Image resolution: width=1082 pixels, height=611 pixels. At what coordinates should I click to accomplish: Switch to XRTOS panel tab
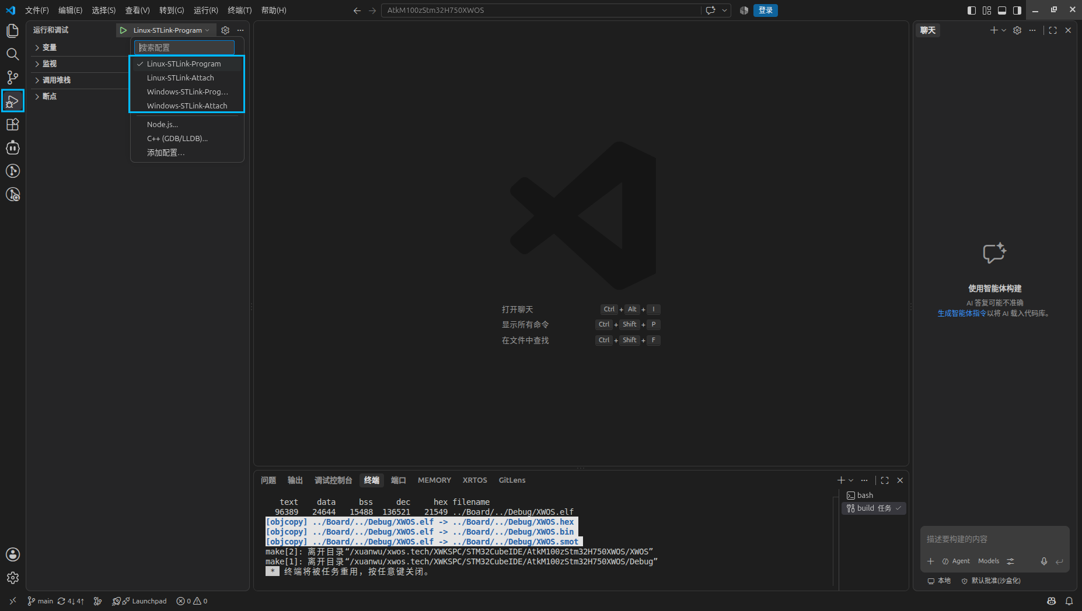tap(474, 480)
